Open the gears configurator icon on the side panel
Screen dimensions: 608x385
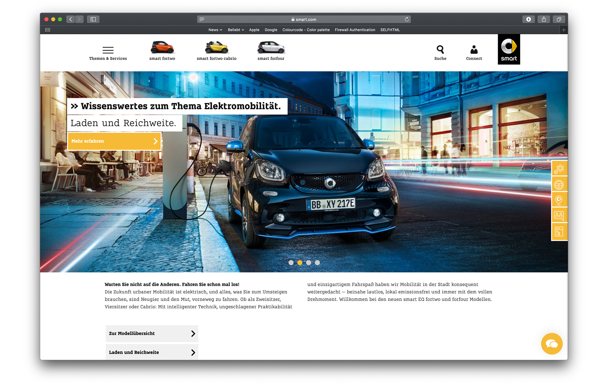click(559, 169)
